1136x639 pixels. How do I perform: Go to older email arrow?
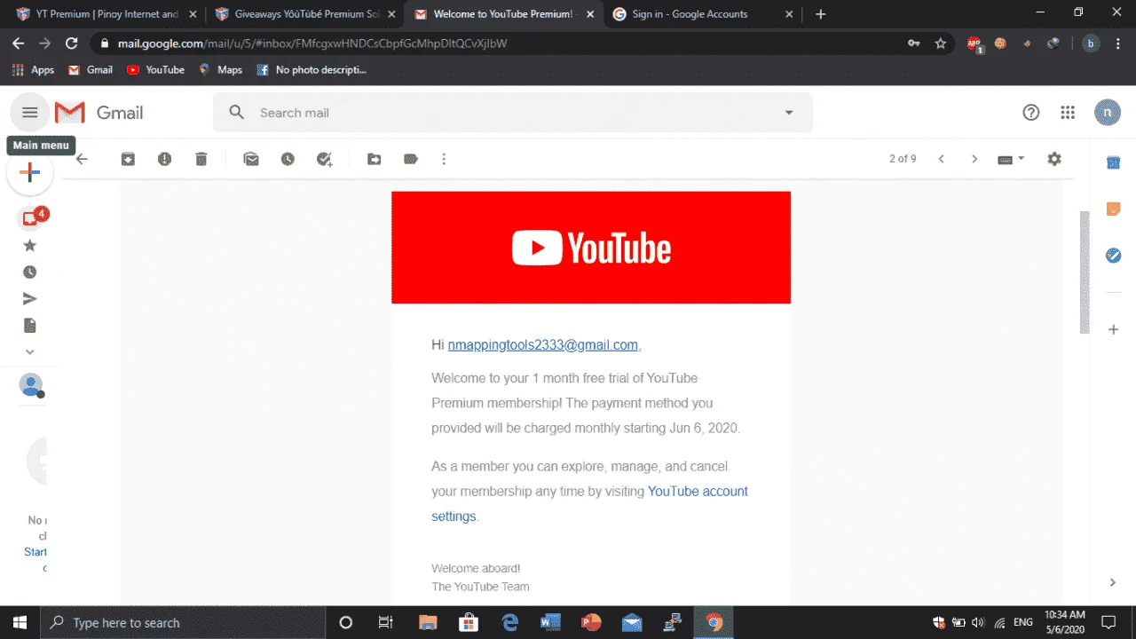974,159
